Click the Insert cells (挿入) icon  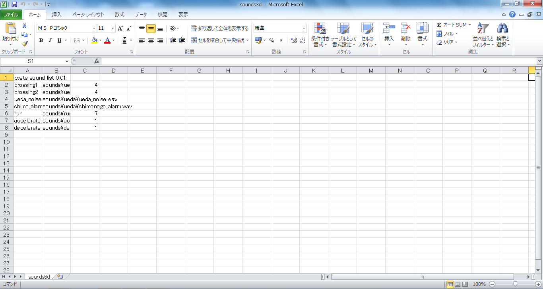(389, 29)
